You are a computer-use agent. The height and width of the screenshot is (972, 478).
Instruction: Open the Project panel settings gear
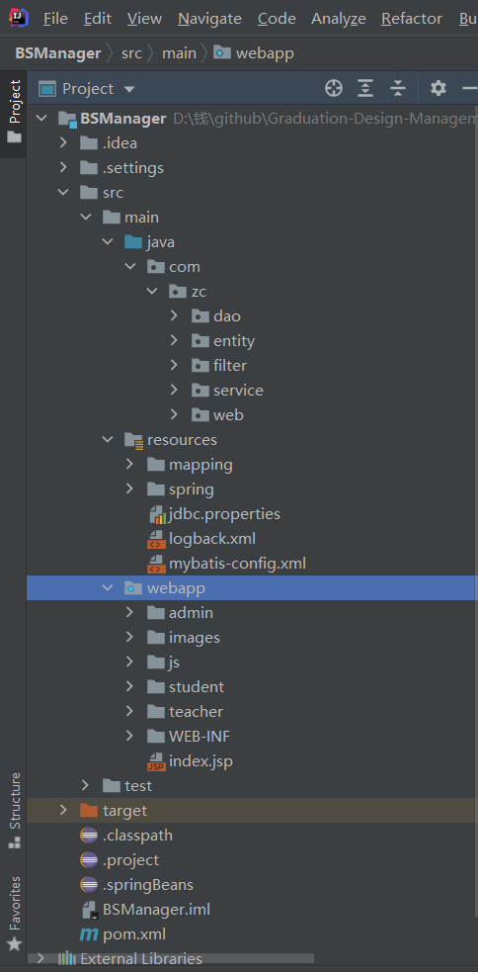click(x=438, y=89)
